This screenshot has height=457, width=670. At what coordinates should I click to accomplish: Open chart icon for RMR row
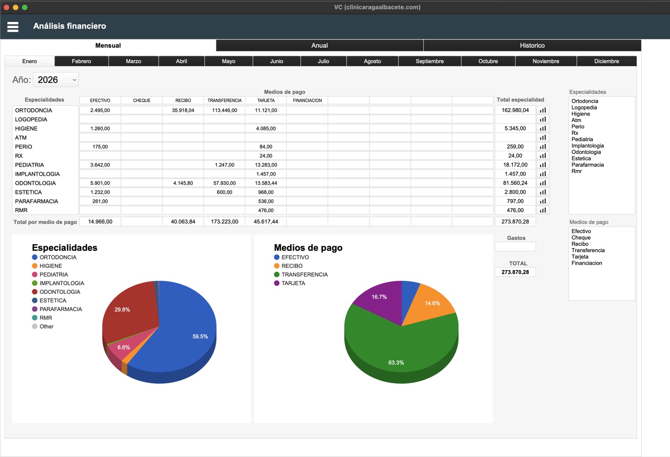[543, 210]
